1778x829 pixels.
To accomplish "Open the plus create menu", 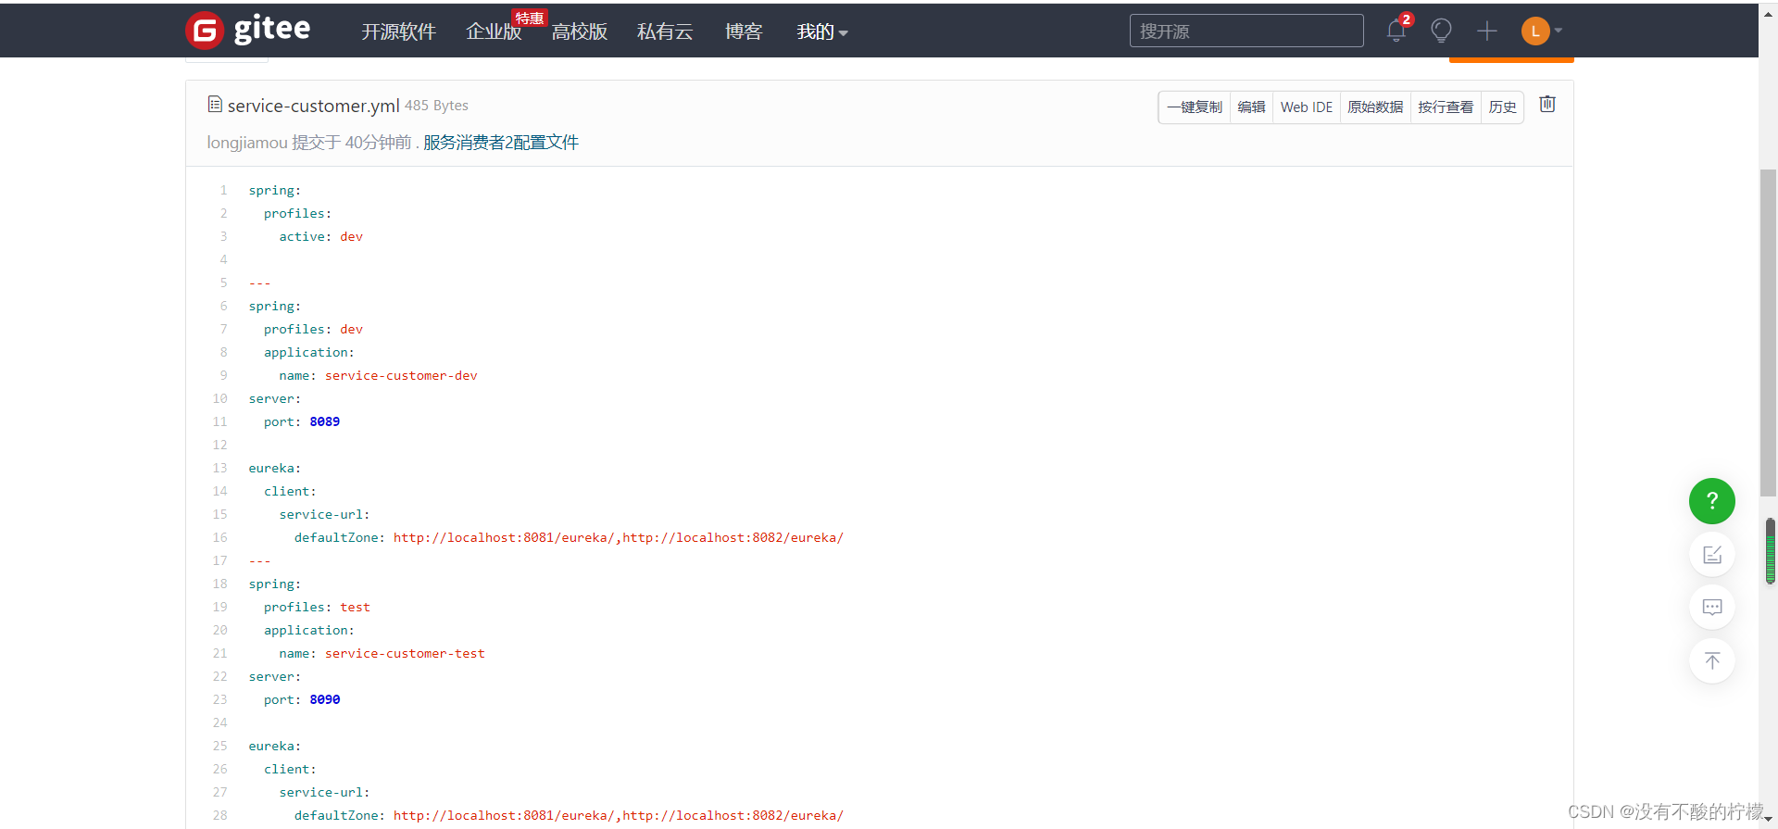I will coord(1487,31).
